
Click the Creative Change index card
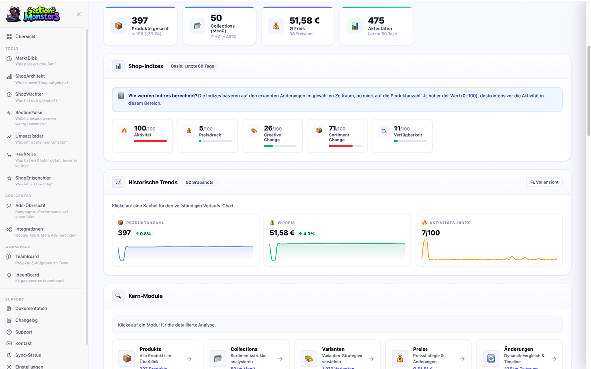click(x=272, y=135)
